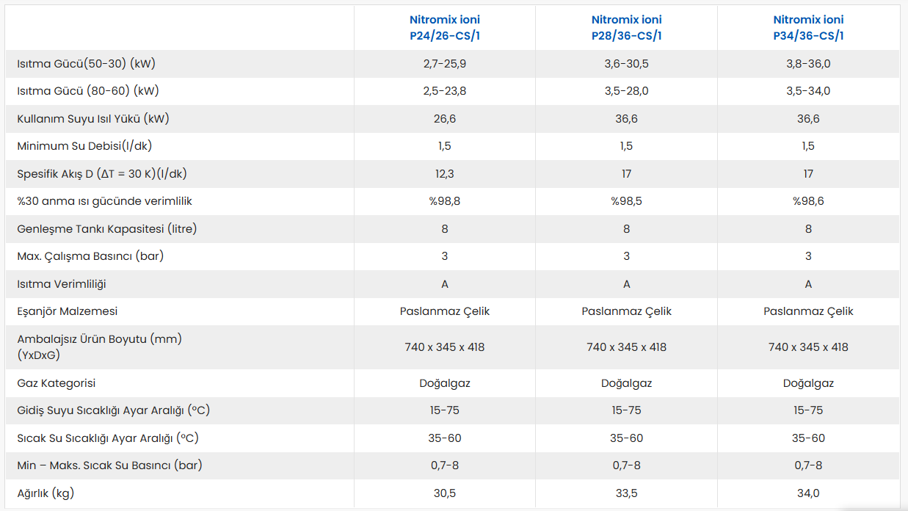Select the Max. Çalışma Basıncı (bar) label
Screen dimensions: 908x511
pos(90,256)
